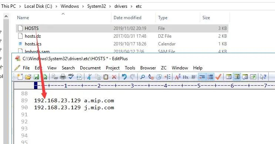Viewport: 275px width, 144px height.
Task: Click the full screen green-arrow window icon
Action: (x=253, y=77)
